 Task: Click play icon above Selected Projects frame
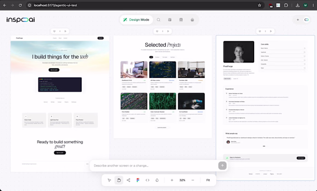coord(168,31)
